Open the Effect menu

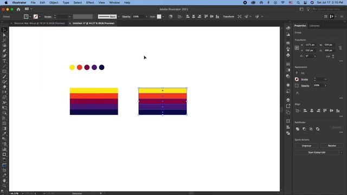(x=90, y=3)
